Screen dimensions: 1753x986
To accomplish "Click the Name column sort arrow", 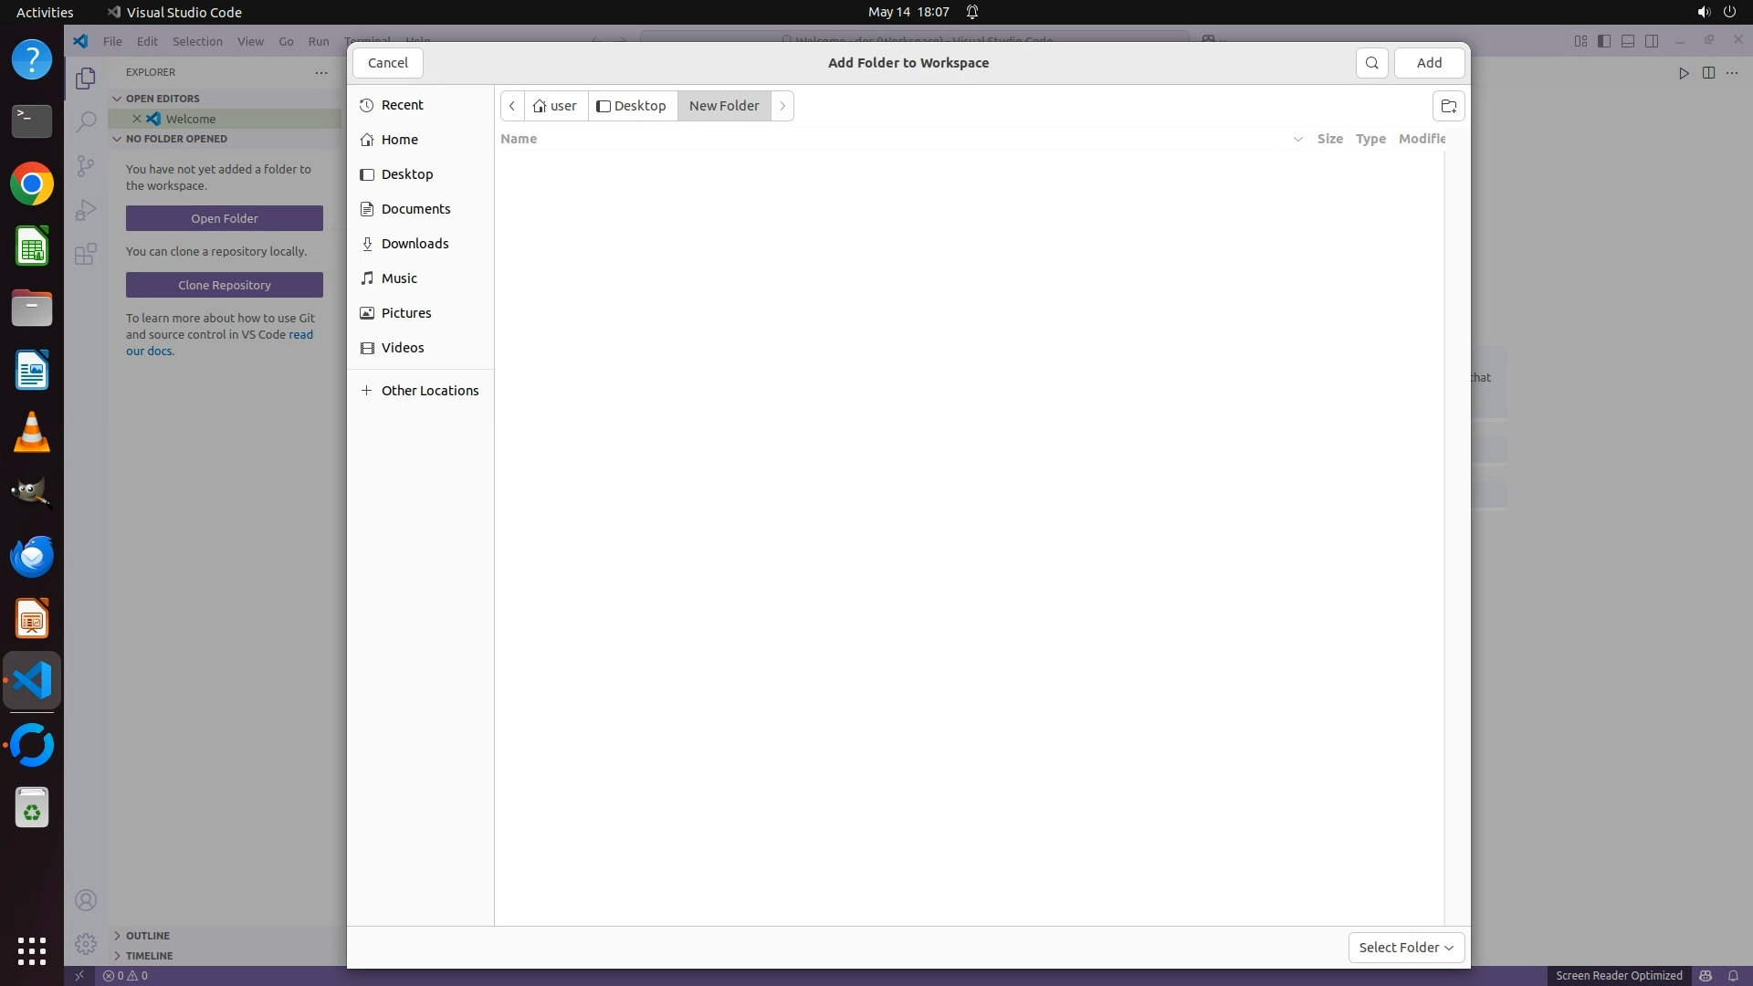I will (1297, 139).
